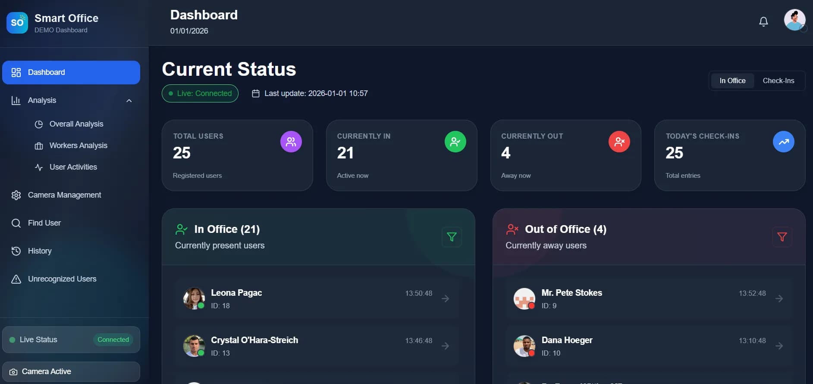Open the user profile avatar
Viewport: 813px width, 384px height.
pyautogui.click(x=794, y=20)
